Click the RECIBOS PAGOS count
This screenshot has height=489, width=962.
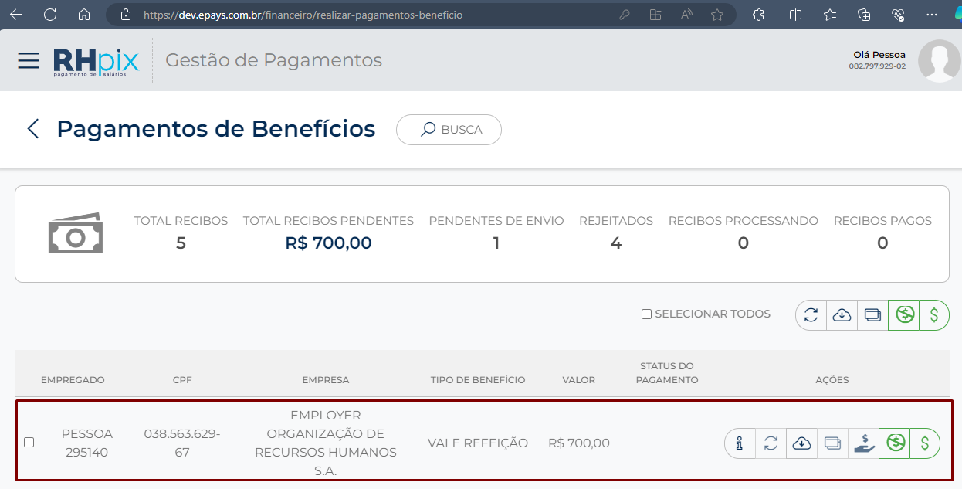882,243
